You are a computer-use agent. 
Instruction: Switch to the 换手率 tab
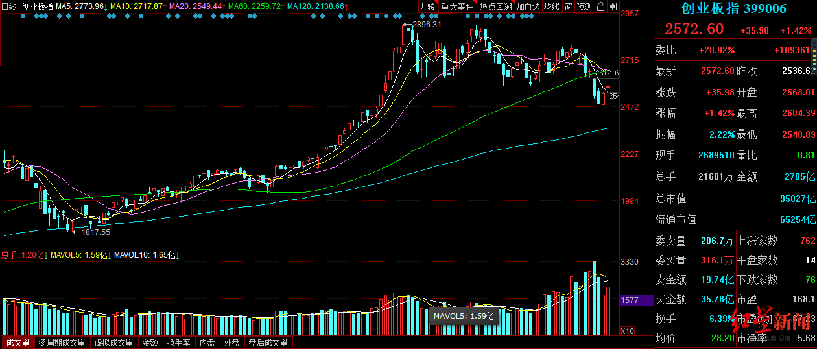179,343
